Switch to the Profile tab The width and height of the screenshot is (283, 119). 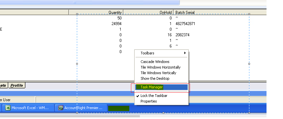point(16,85)
